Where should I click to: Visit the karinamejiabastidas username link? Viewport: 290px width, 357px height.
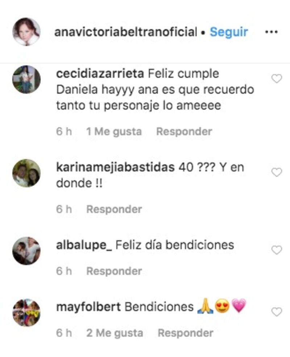(x=115, y=168)
